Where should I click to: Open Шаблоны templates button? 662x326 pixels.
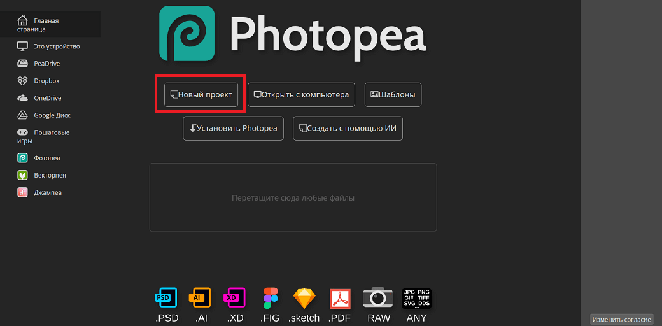[x=393, y=95]
